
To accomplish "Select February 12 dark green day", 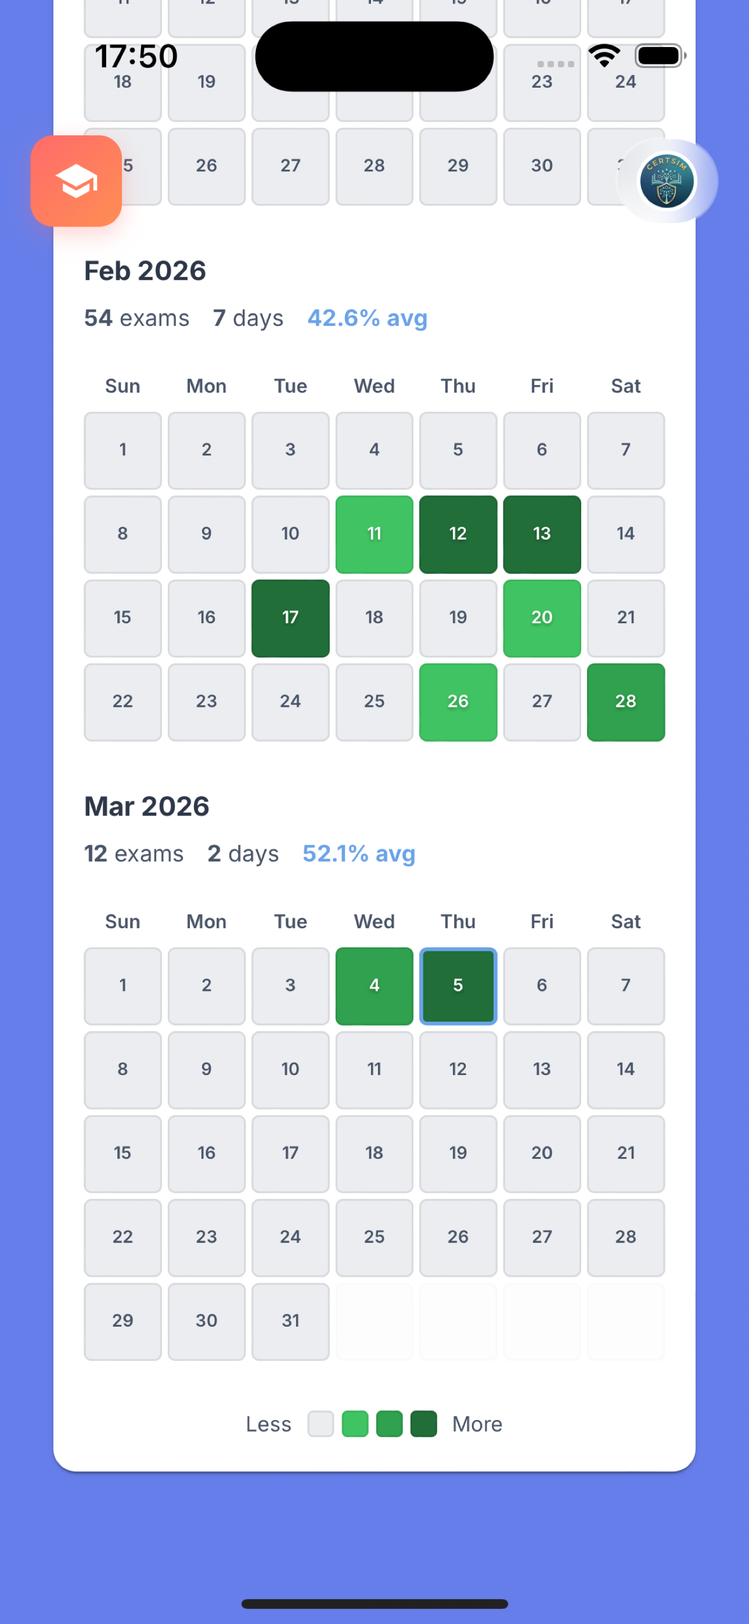I will click(458, 534).
